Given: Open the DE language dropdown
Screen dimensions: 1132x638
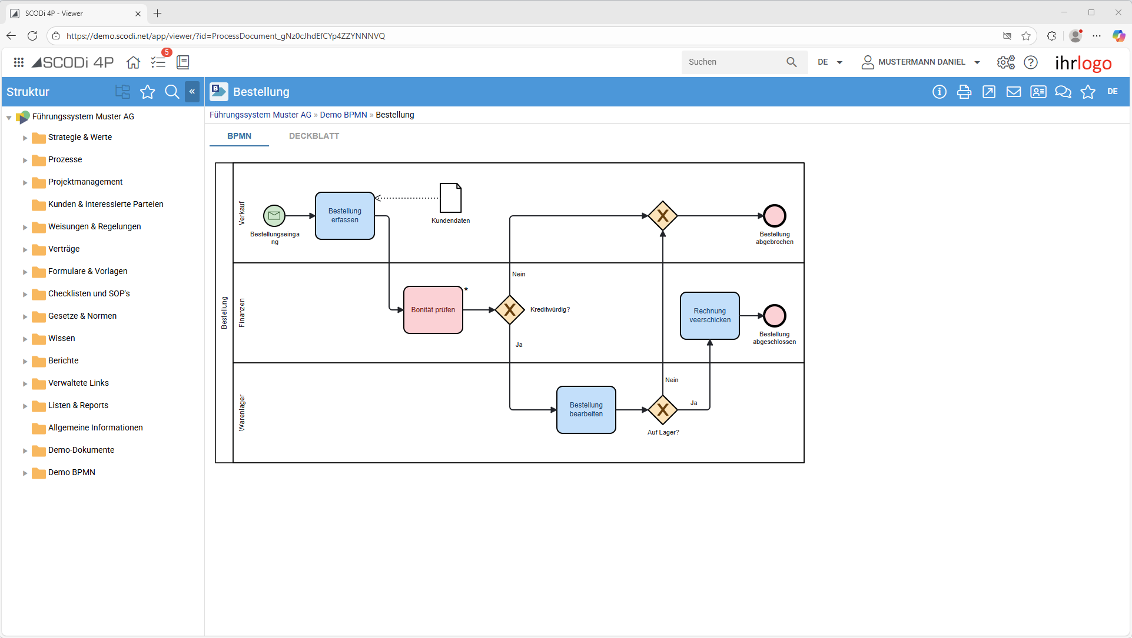Looking at the screenshot, I should (830, 62).
